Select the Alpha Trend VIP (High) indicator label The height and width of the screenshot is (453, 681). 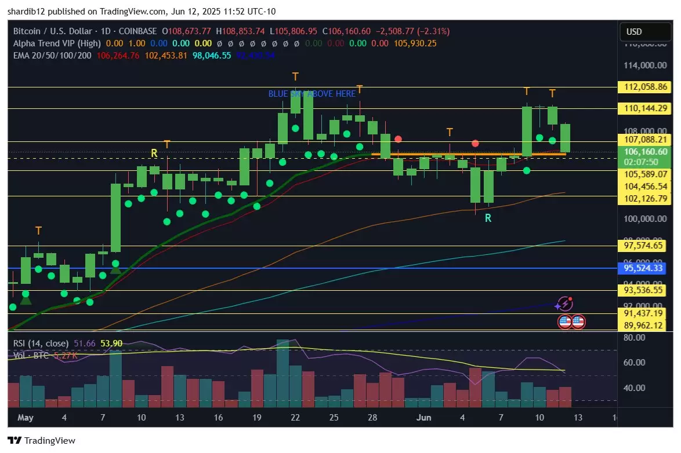(x=57, y=43)
